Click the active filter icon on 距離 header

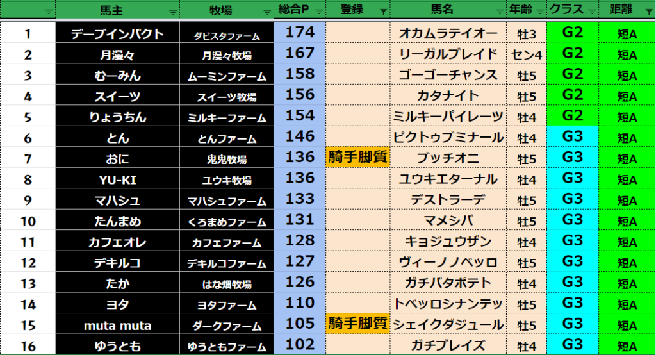(x=648, y=11)
